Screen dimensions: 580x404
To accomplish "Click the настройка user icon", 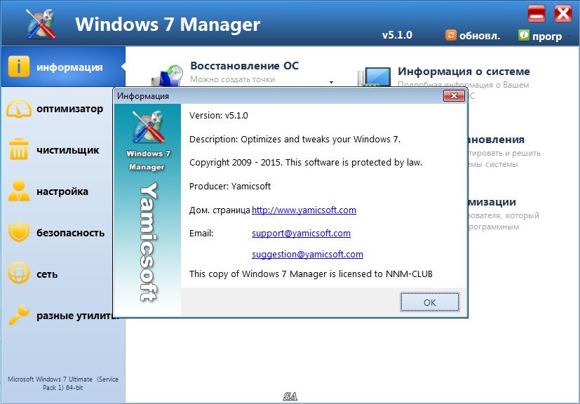I will [18, 191].
